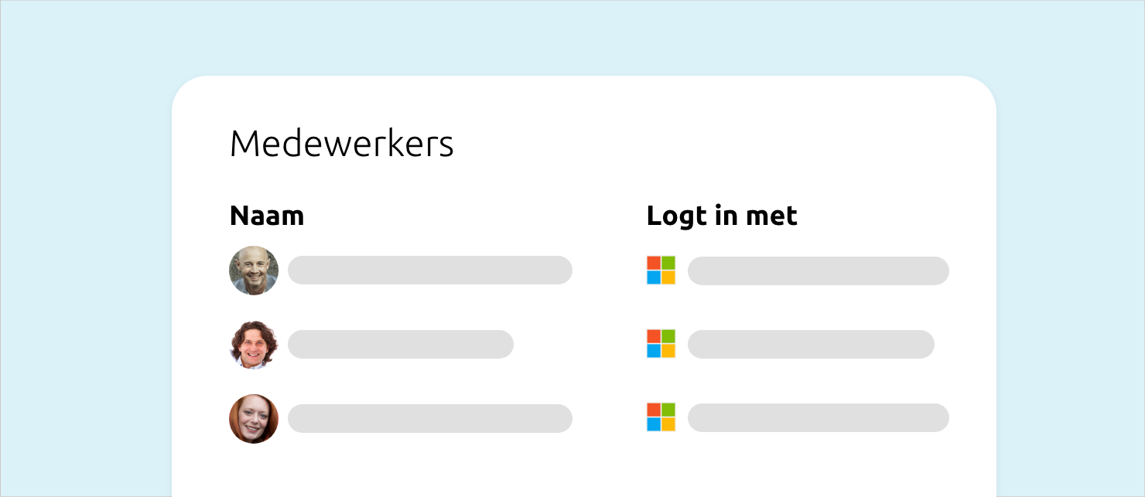Select the second row's login account placeholder

(810, 345)
